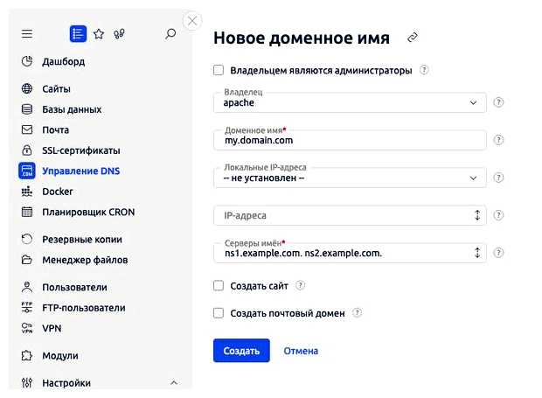Click the Почта envelope icon
Image resolution: width=542 pixels, height=398 pixels.
(x=27, y=129)
